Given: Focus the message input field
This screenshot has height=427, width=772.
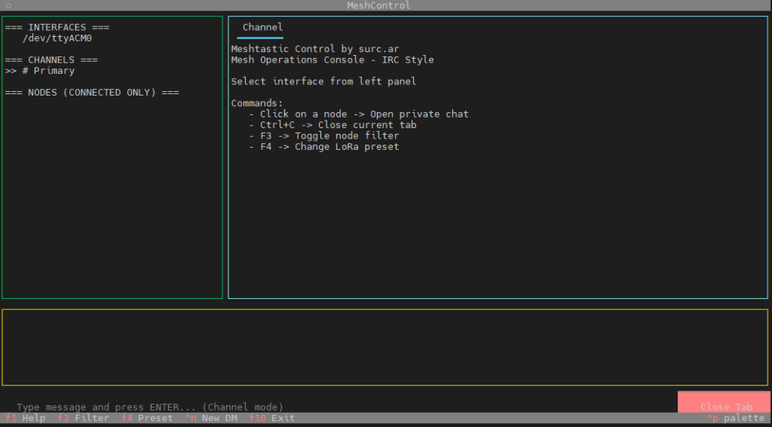Looking at the screenshot, I should click(339, 407).
